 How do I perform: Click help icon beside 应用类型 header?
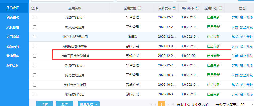(x=140, y=8)
